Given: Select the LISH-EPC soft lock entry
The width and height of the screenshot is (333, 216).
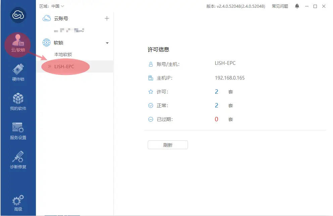Looking at the screenshot, I should point(64,67).
